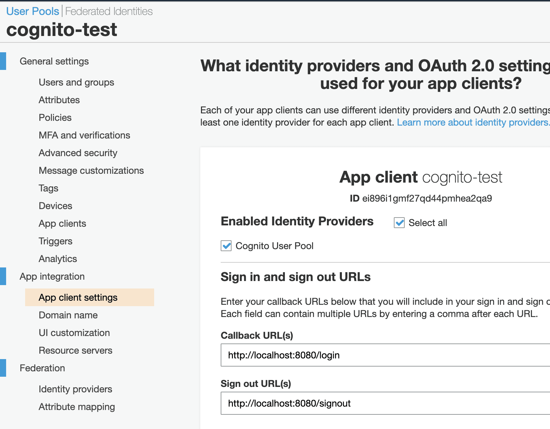Screen dimensions: 550x429
Task: Open Learn more about identity providers link
Action: tap(473, 122)
